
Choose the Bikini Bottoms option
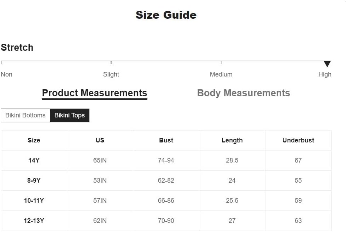pos(25,115)
